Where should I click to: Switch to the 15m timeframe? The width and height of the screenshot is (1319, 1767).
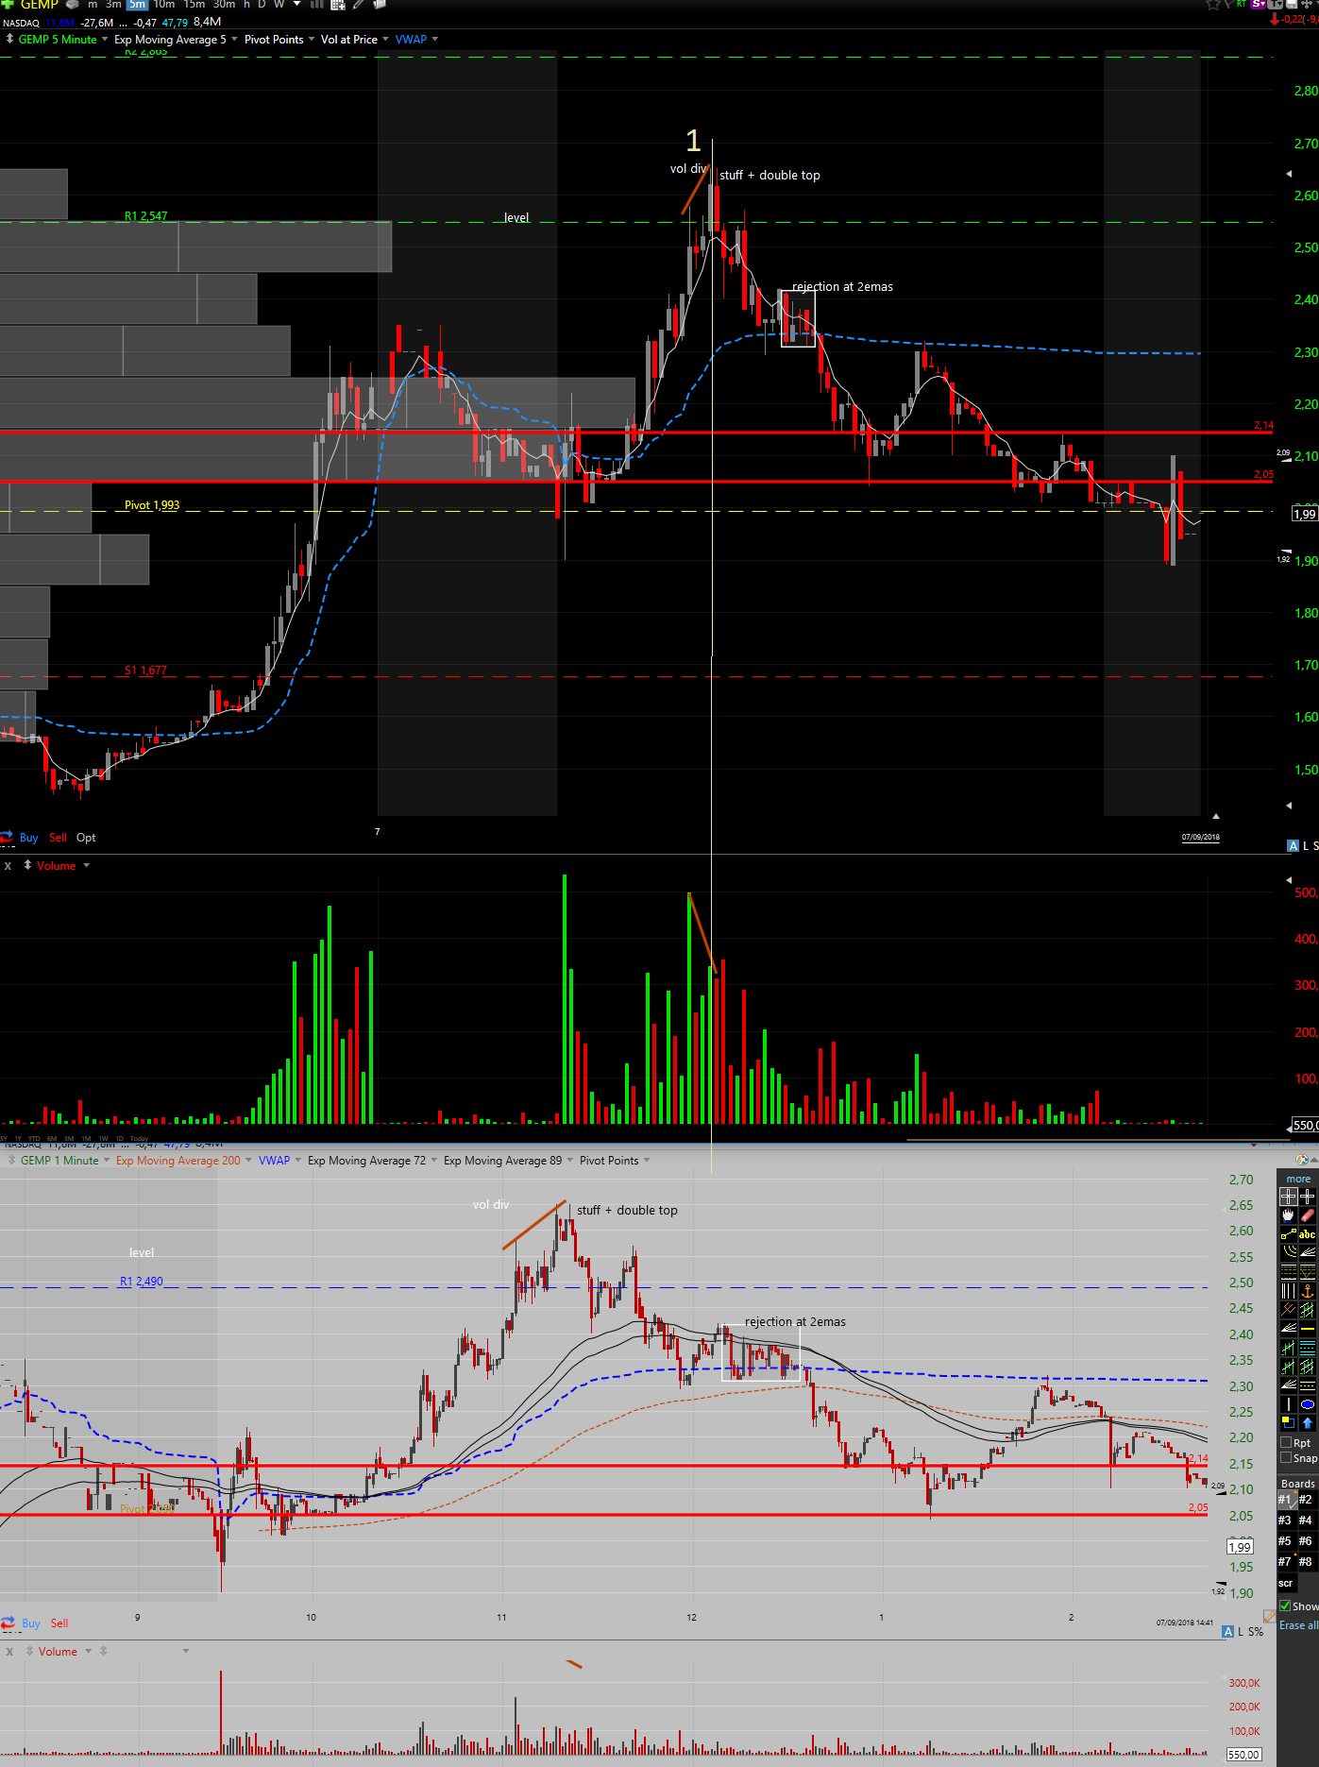[x=194, y=5]
